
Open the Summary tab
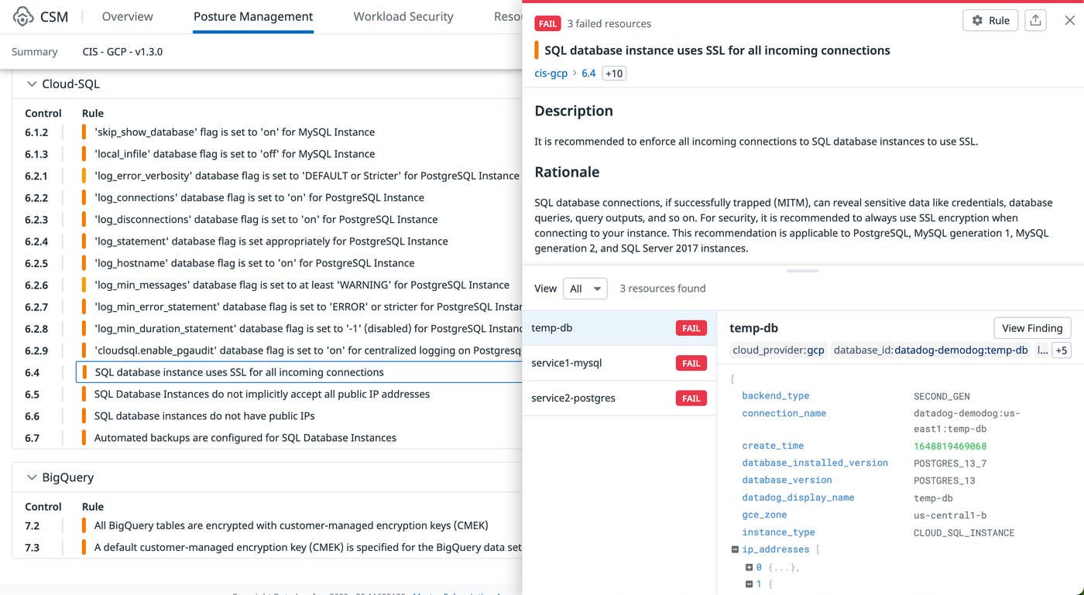pyautogui.click(x=34, y=51)
